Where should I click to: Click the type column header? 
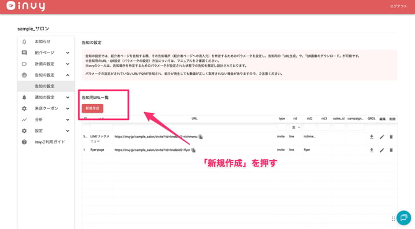coord(282,119)
